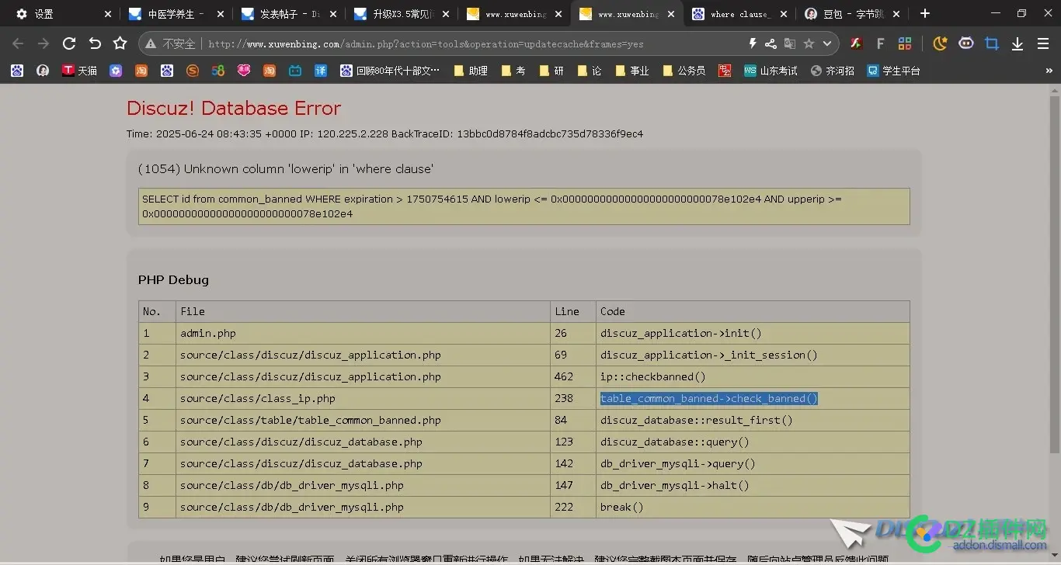
Task: Click the page vertical scrollbar
Action: pos(1054,272)
